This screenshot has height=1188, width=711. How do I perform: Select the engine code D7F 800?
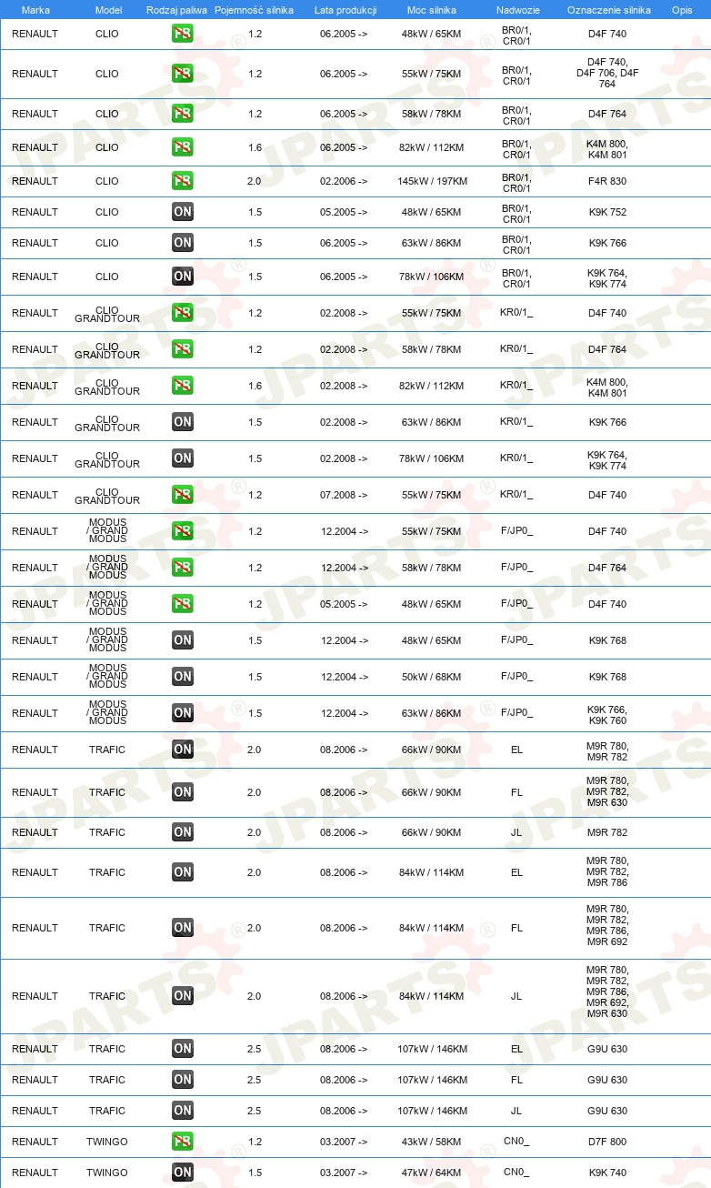tap(607, 1142)
